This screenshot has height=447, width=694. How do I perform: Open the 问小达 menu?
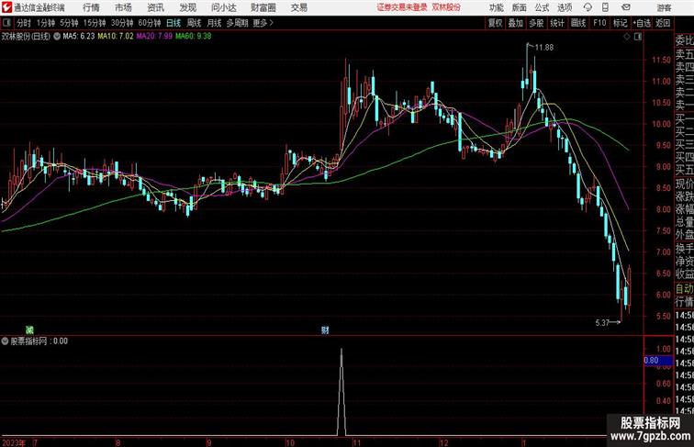(223, 7)
